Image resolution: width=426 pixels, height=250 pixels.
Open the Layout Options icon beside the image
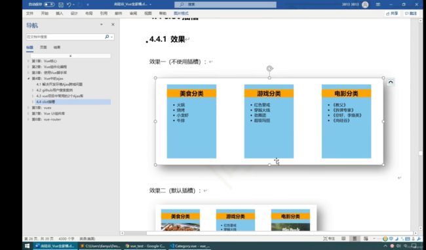click(x=391, y=82)
